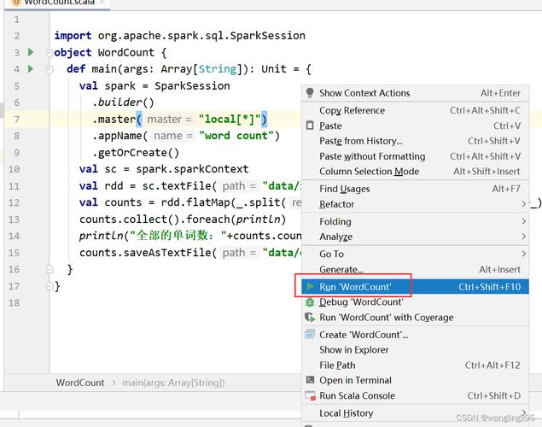Click the lightbulb icon for Show Context Actions
Screen dimensions: 542x427
[310, 93]
